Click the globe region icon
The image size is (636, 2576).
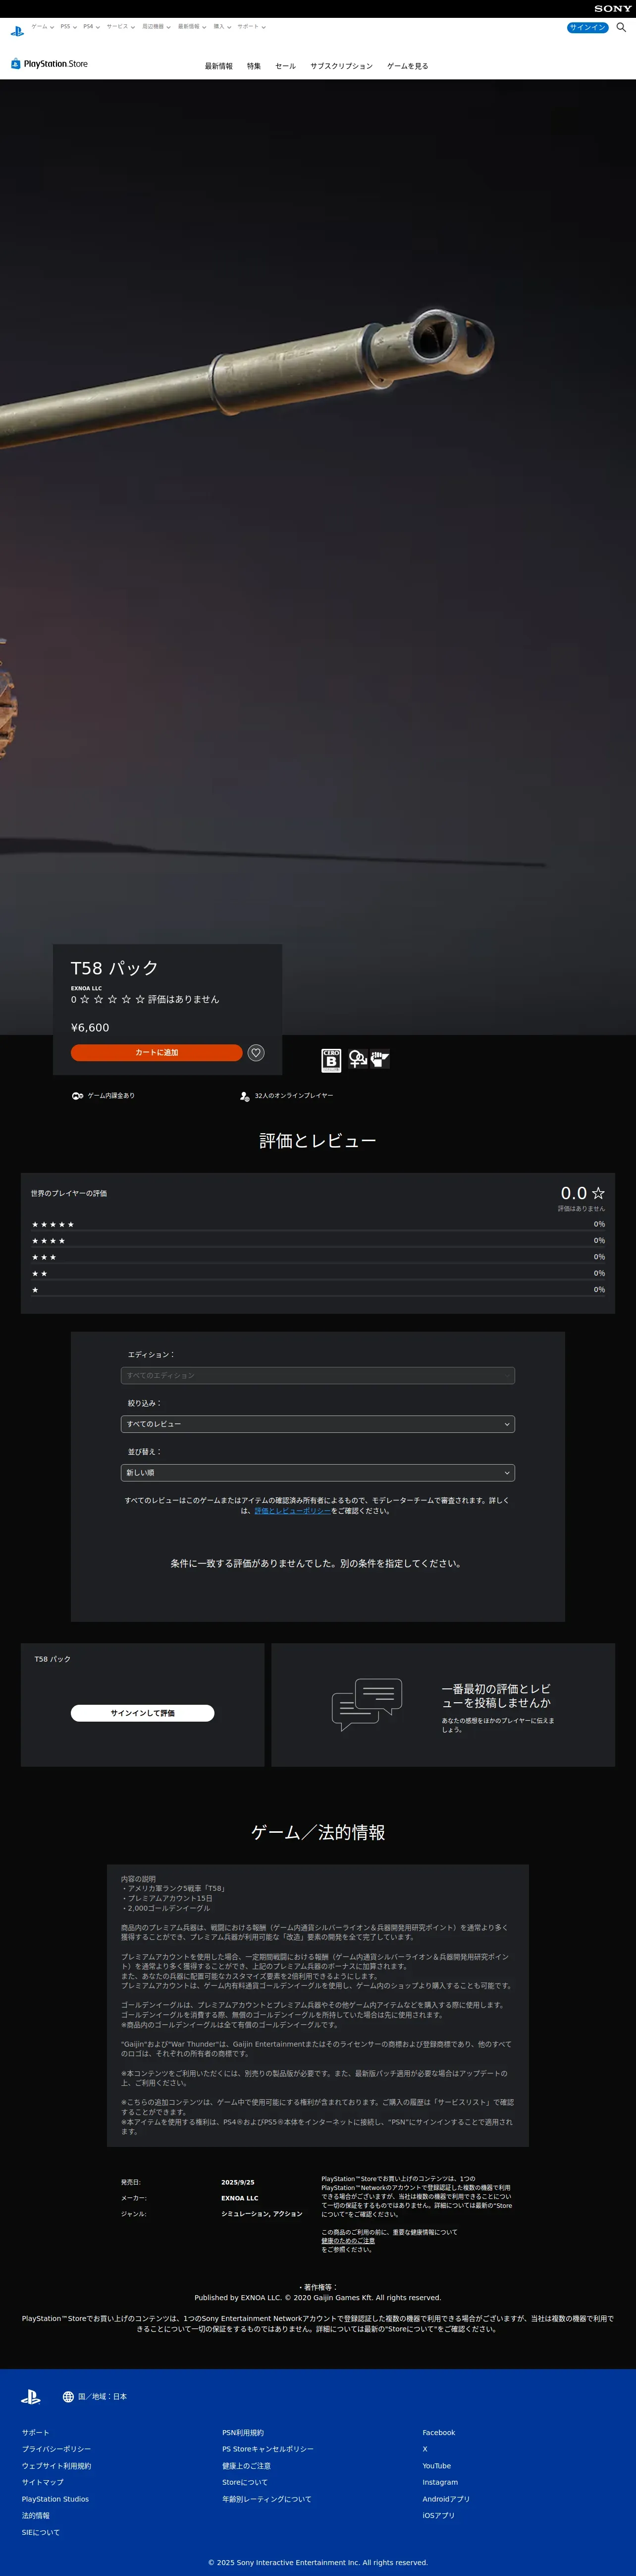(68, 2396)
